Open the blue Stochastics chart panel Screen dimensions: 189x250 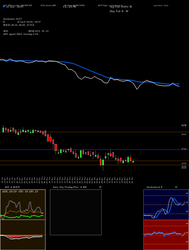tap(166, 205)
